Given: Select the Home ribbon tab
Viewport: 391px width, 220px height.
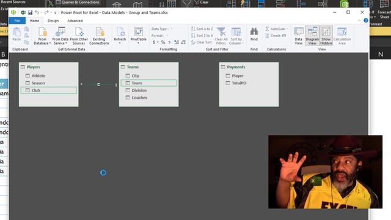Looking at the screenshot, I should 34,21.
